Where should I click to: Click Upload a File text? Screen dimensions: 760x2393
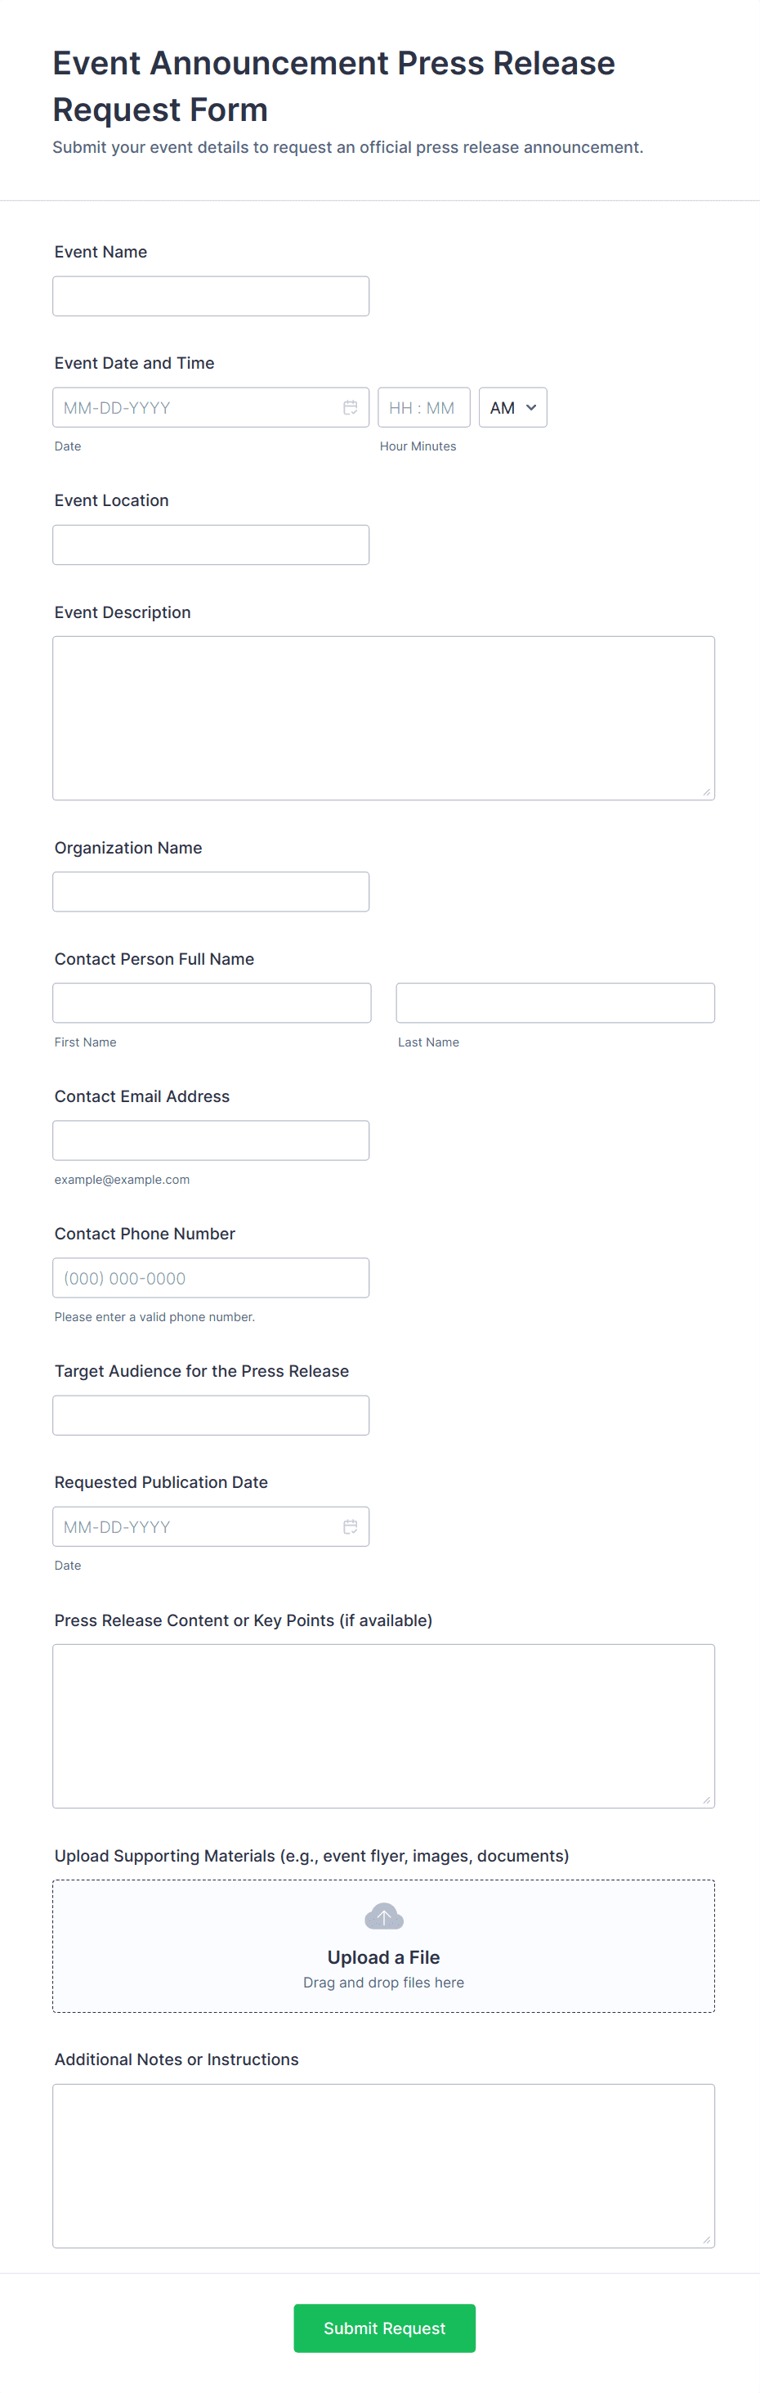click(x=384, y=1956)
